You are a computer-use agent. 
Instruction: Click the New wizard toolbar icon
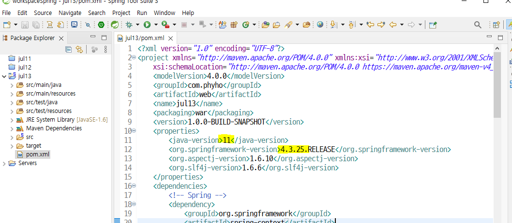click(6, 25)
